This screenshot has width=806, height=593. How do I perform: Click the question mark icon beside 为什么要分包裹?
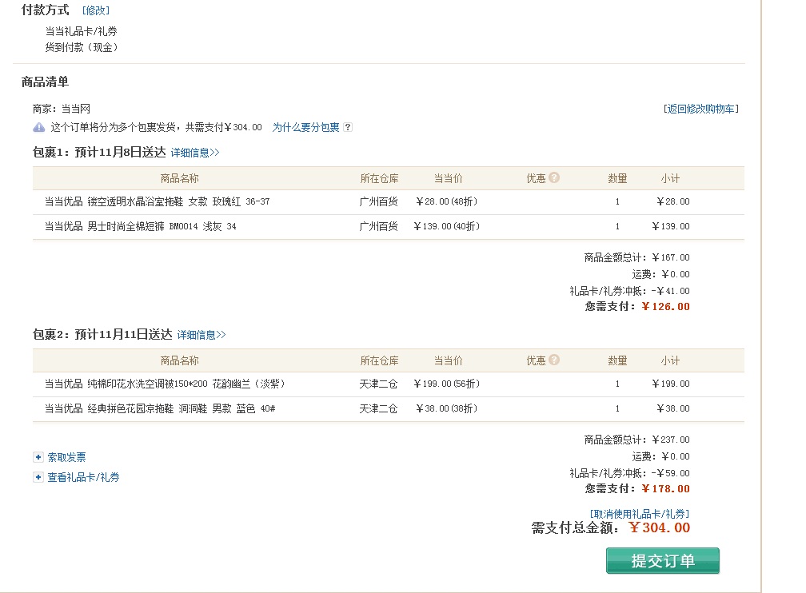(x=348, y=127)
